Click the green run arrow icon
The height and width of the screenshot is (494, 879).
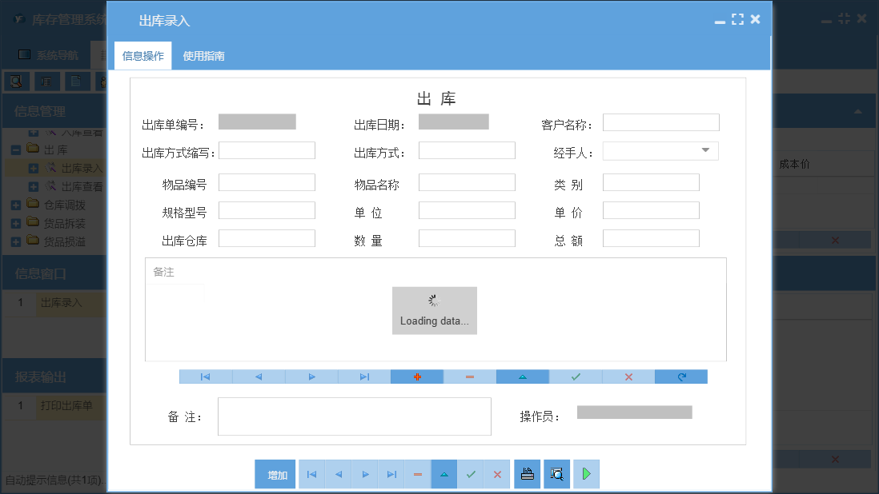(586, 474)
